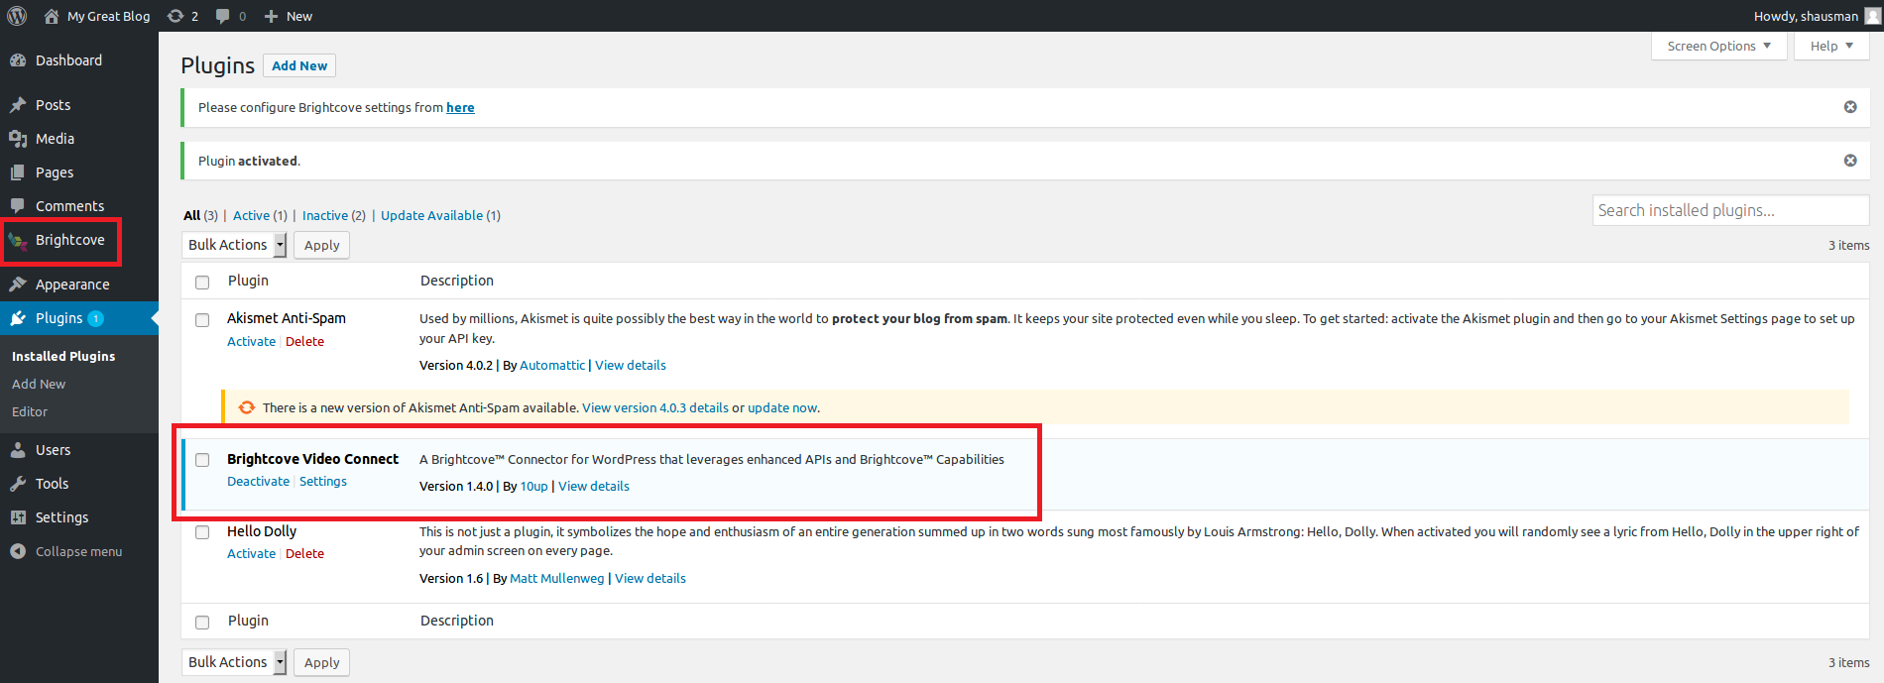The height and width of the screenshot is (683, 1884).
Task: Open the top Bulk Actions dropdown
Action: 235,245
